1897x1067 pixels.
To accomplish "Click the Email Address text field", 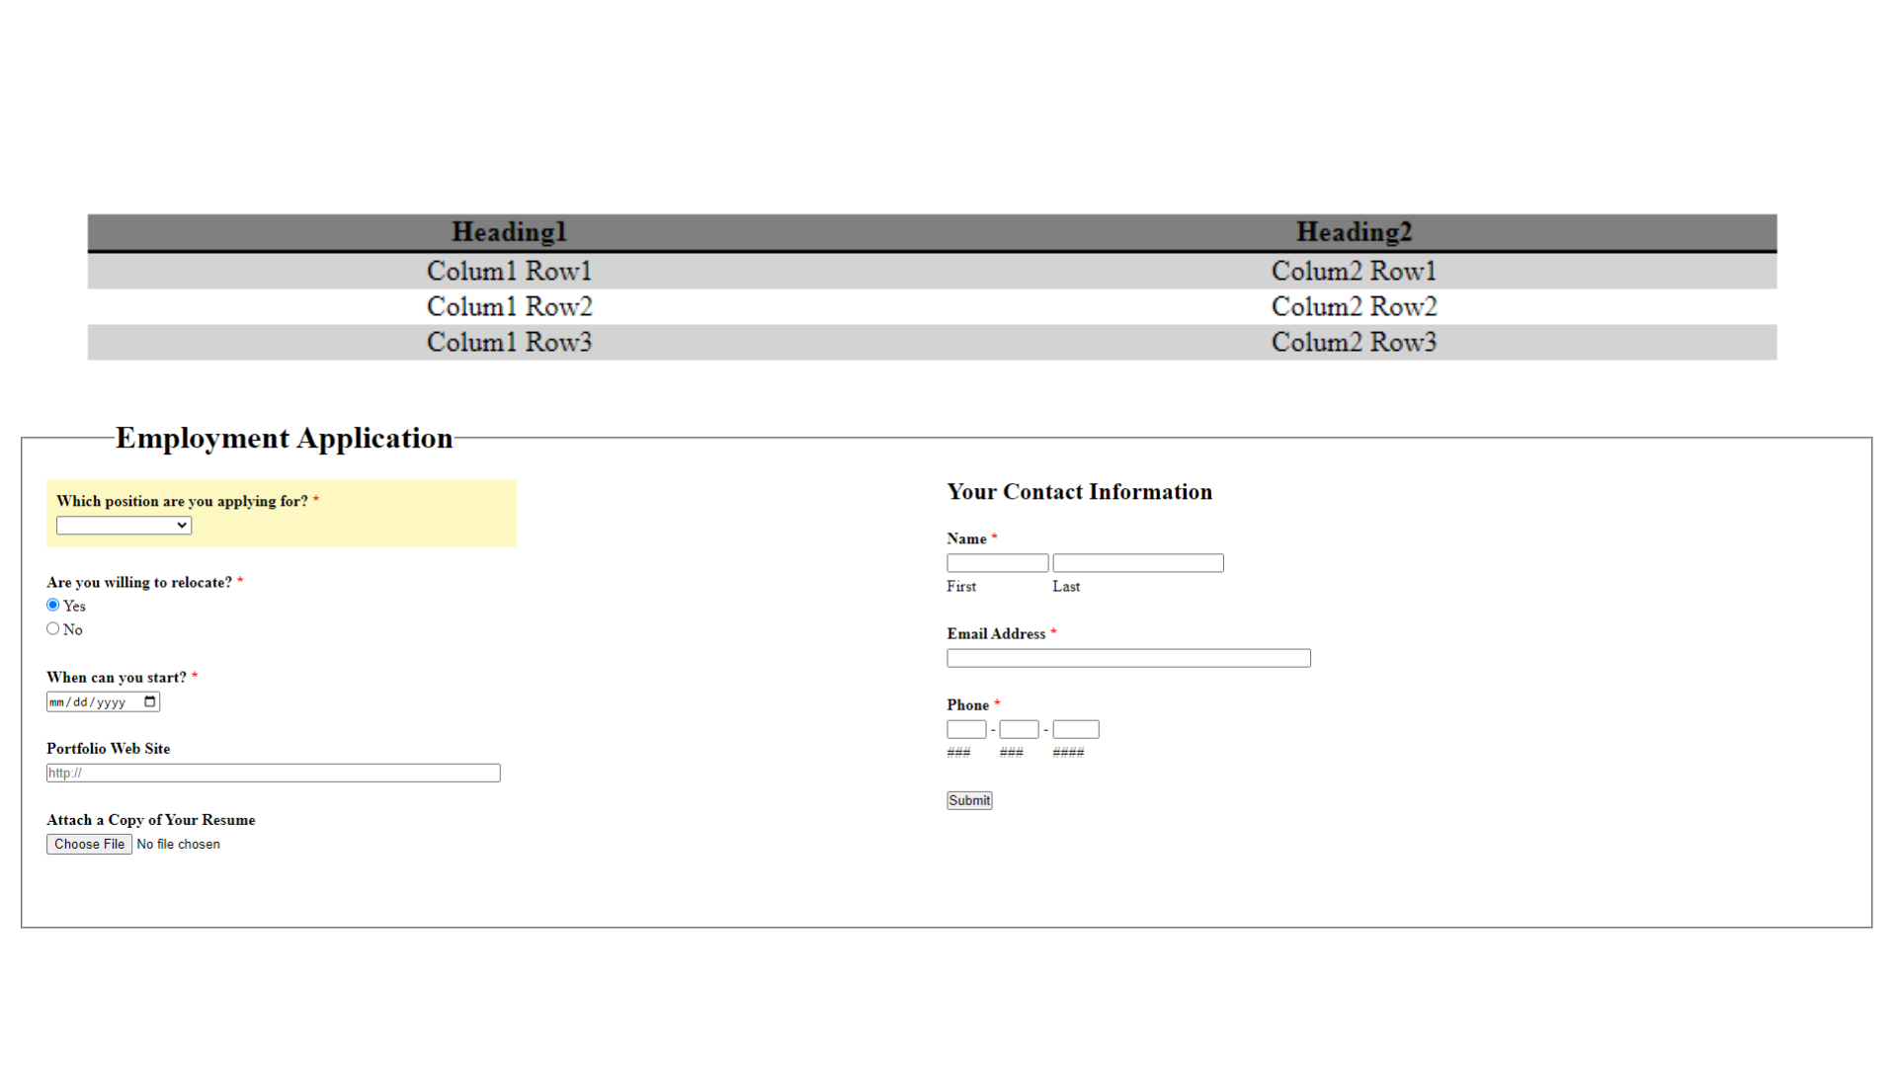I will click(1128, 658).
